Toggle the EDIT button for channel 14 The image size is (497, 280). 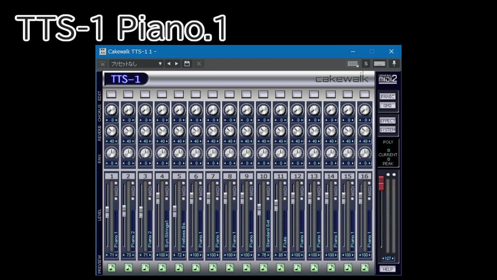(x=331, y=94)
